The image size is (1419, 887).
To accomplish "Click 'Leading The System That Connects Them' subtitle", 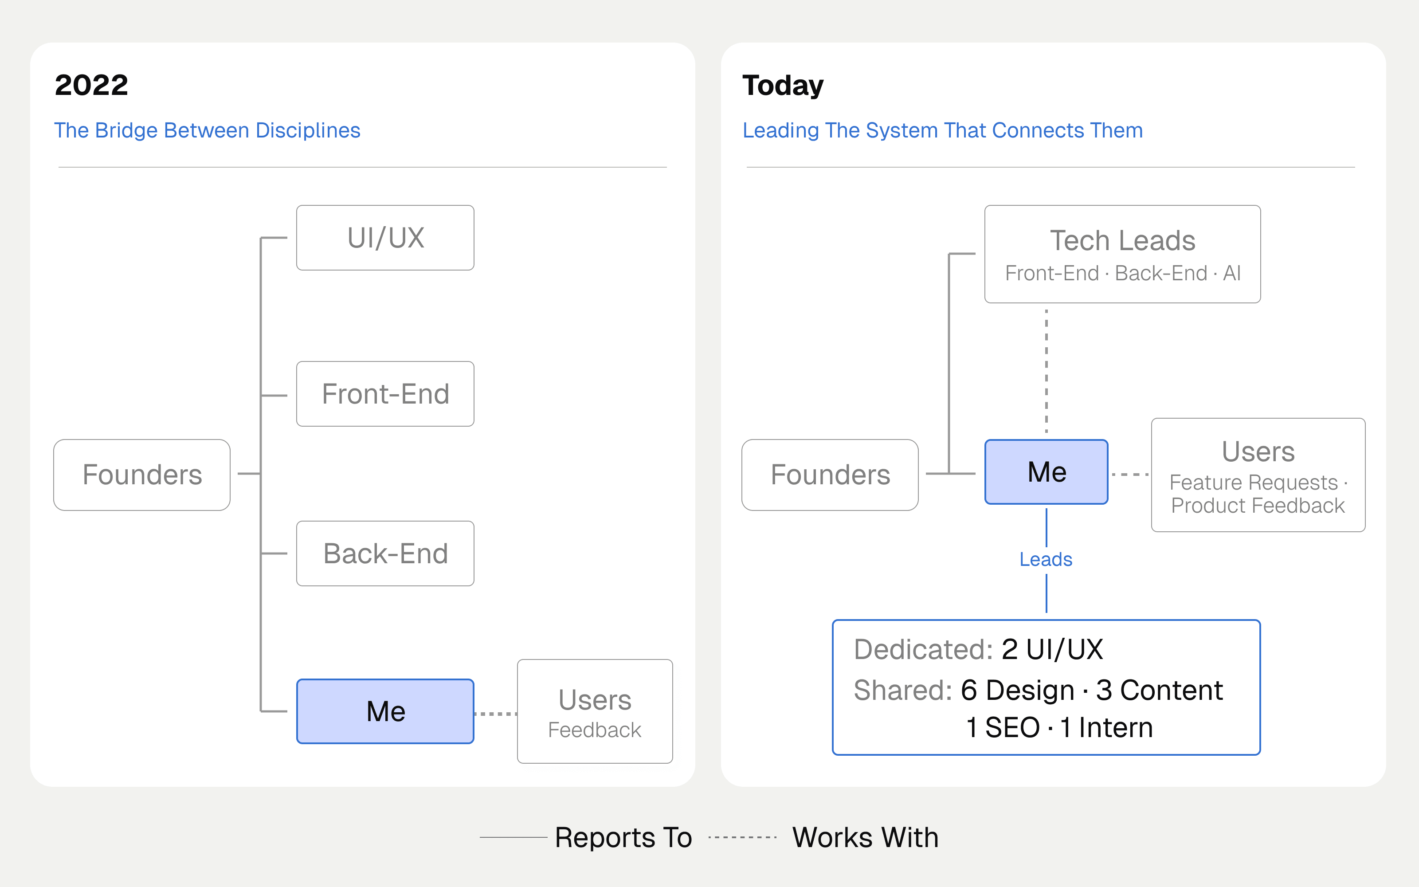I will coord(942,130).
